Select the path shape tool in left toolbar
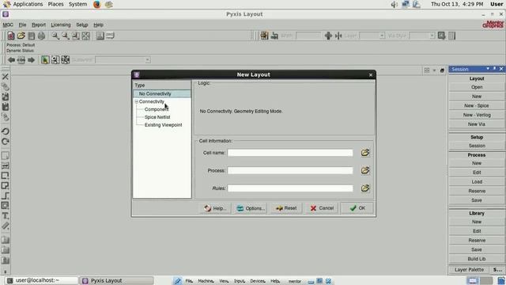 6,196
